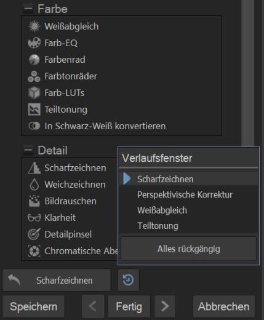
Task: Open the Weichzeichnen blur droplet tool
Action: click(67, 185)
